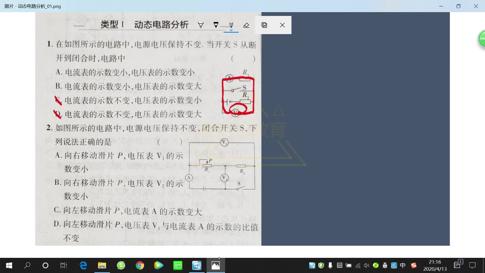Select the ballpoint pen tool
Image resolution: width=485 pixels, height=273 pixels.
pyautogui.click(x=201, y=25)
